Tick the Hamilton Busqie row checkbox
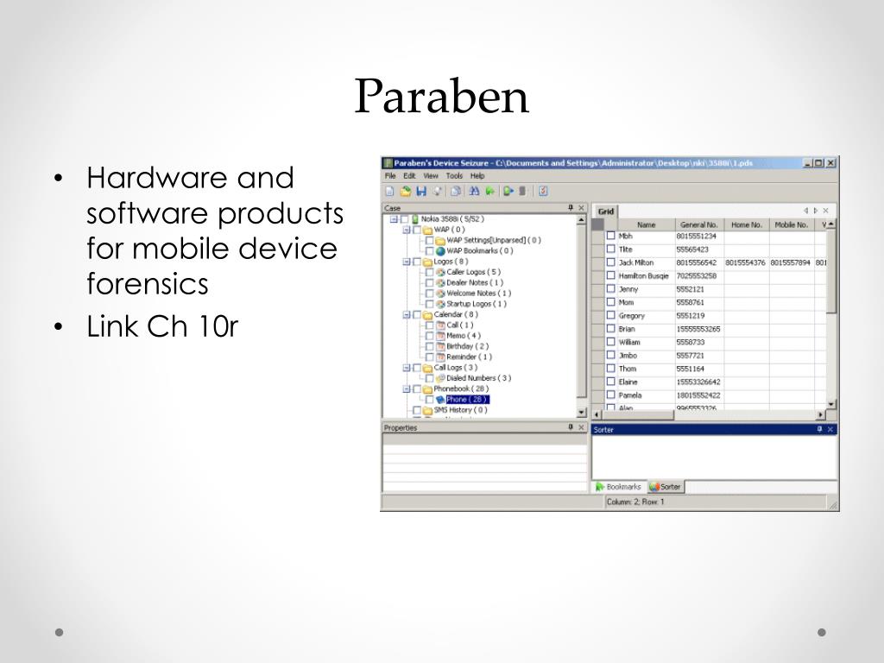 pyautogui.click(x=610, y=275)
